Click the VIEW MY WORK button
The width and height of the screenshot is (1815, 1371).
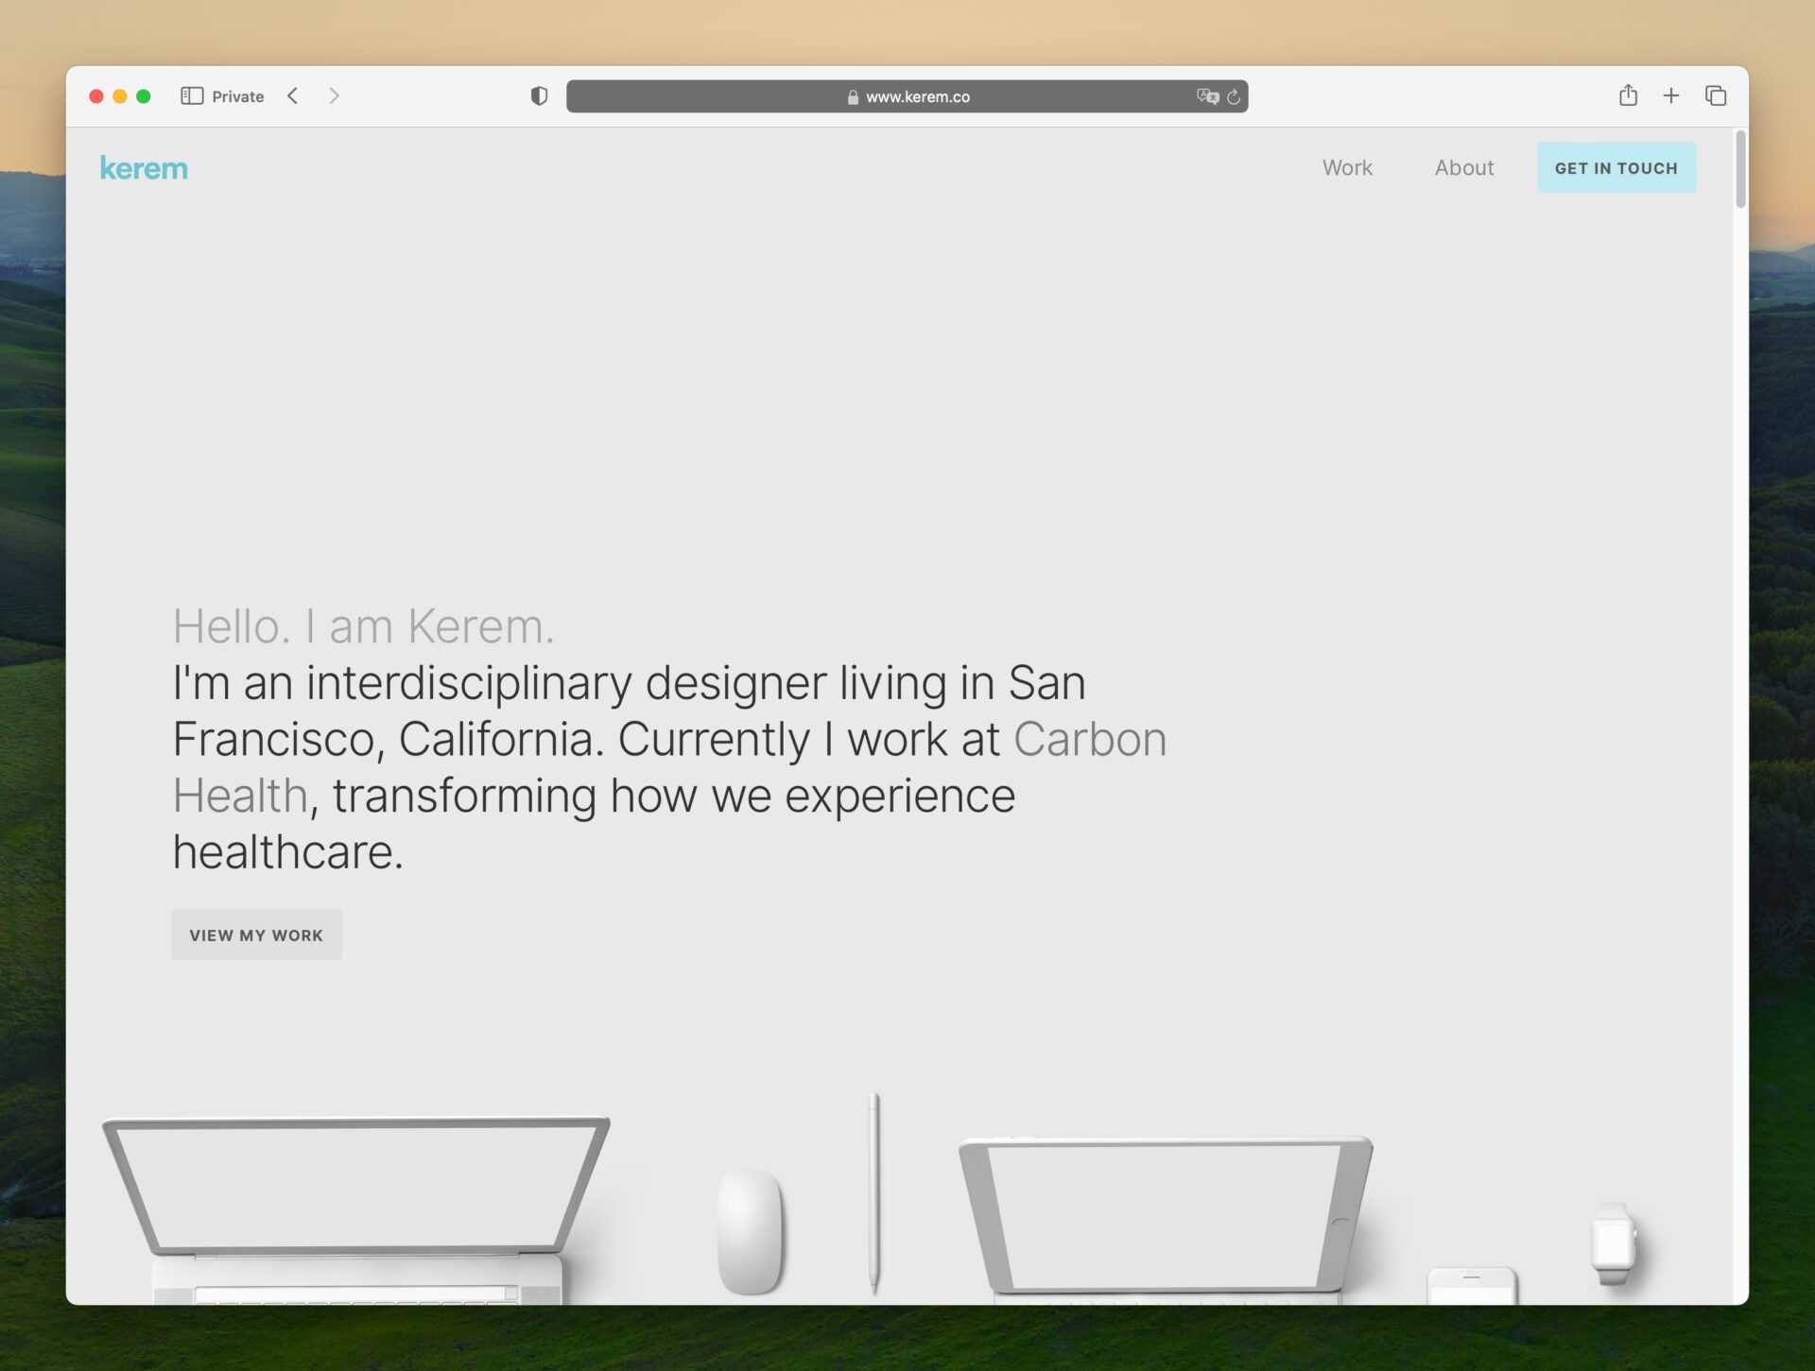[255, 934]
